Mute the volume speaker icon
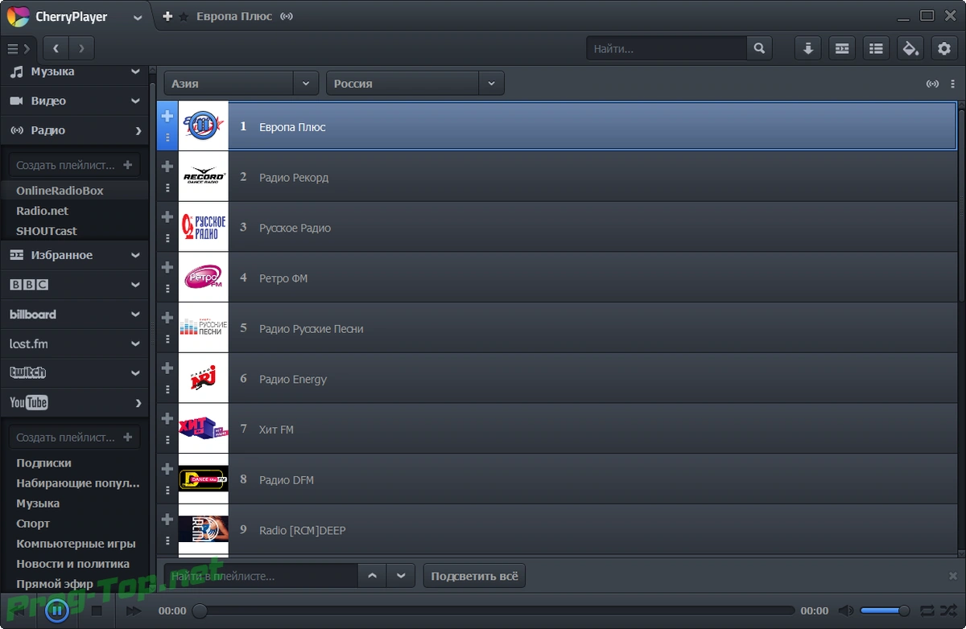This screenshot has width=966, height=629. click(846, 611)
